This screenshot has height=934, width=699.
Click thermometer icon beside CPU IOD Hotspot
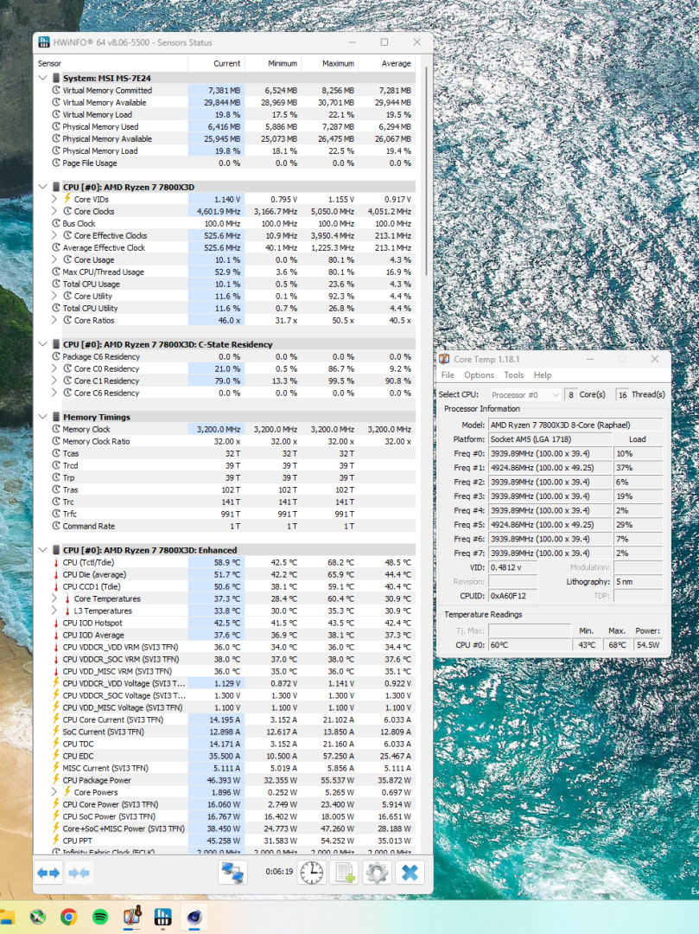[56, 623]
